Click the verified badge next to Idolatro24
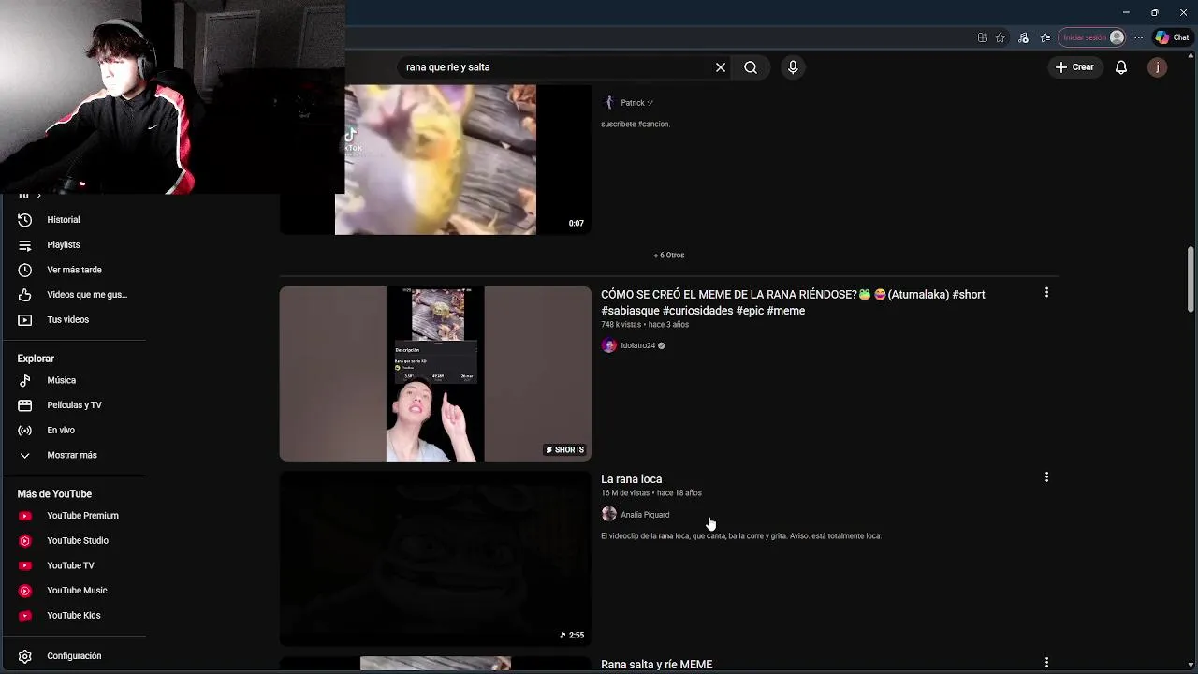The width and height of the screenshot is (1198, 674). 661,345
